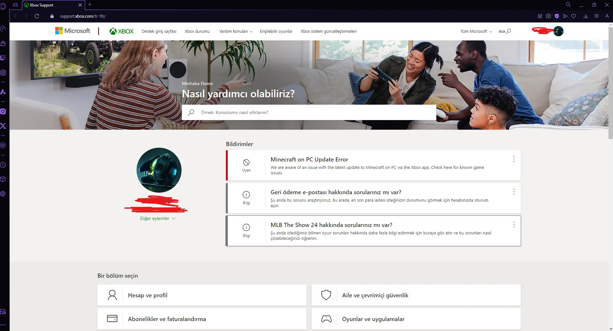The width and height of the screenshot is (613, 331).
Task: Open the Aile ve çevrimiçi güvenlik section
Action: (x=416, y=295)
